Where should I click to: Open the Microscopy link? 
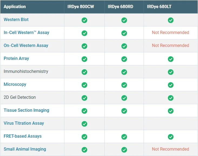point(15,84)
